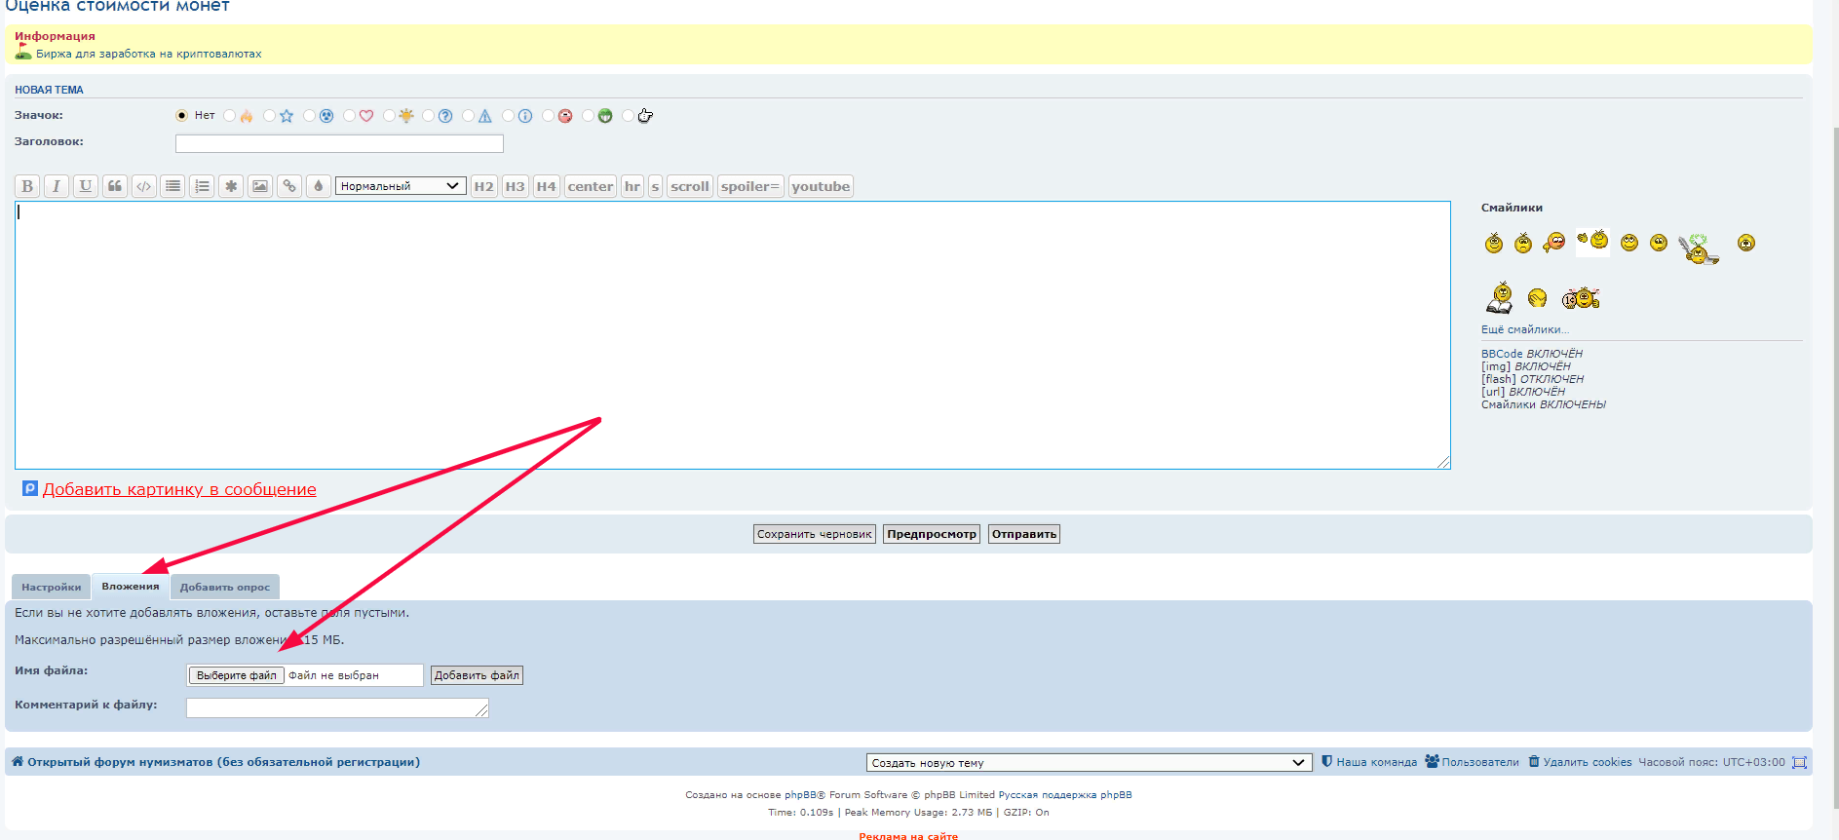Select the heart topic icon radio
Image resolution: width=1839 pixels, height=840 pixels.
coord(349,115)
